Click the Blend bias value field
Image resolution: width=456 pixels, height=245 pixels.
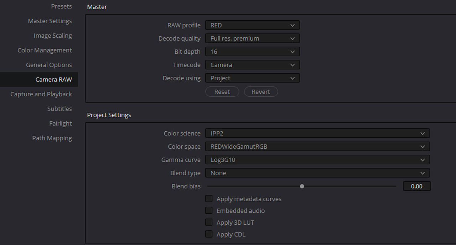pyautogui.click(x=416, y=186)
